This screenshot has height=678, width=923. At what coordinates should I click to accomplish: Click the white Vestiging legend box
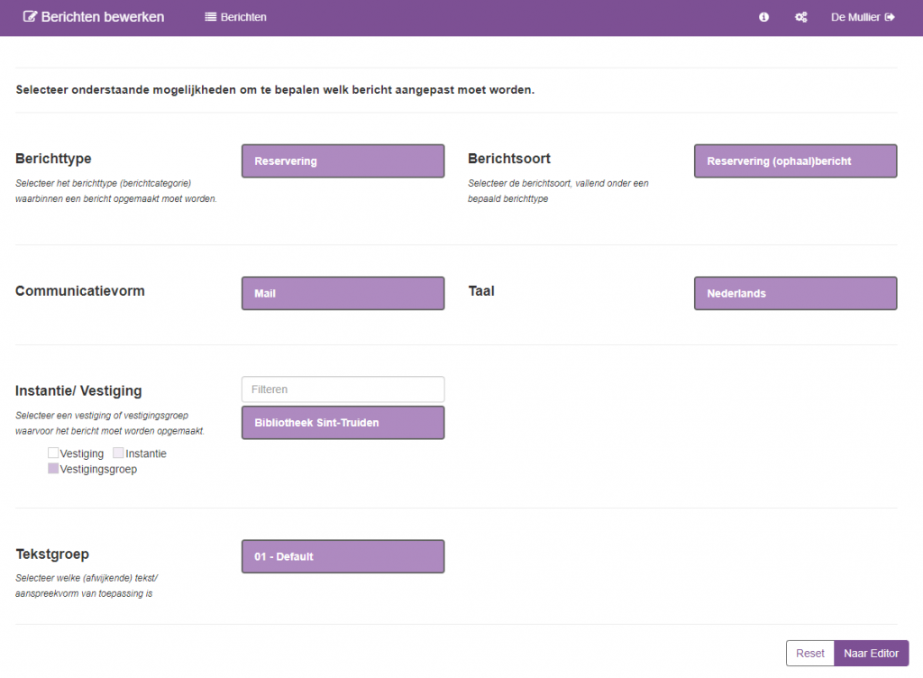(x=53, y=454)
